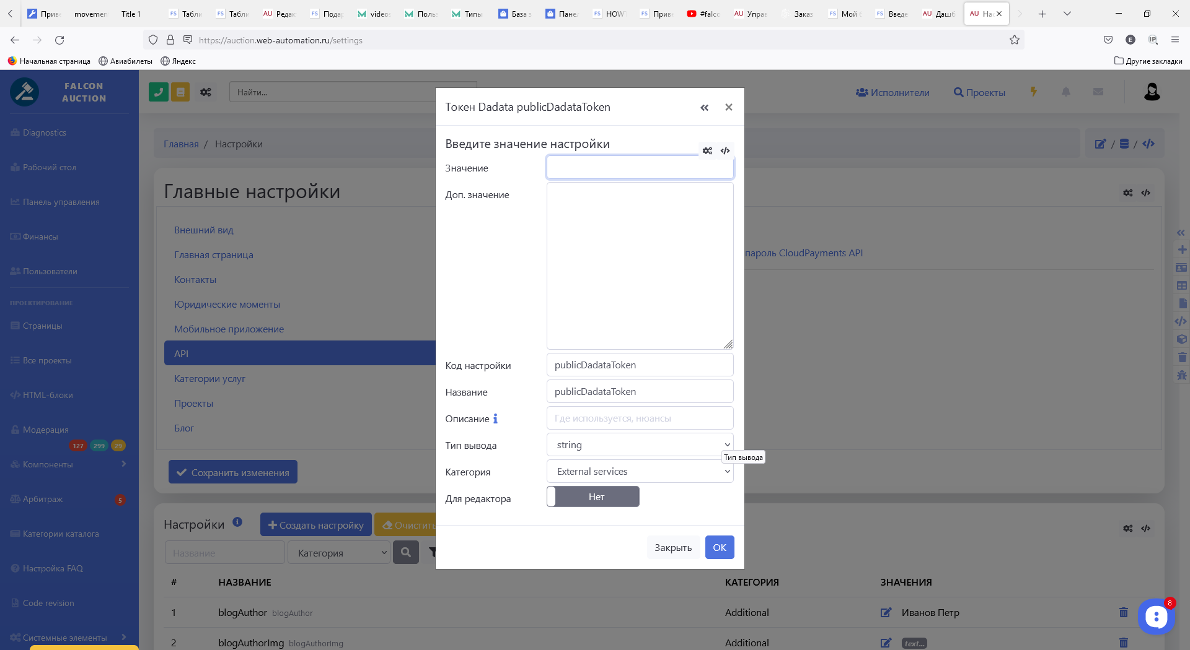Delete the blogAuthor setting via trash icon
Screen dimensions: 1190x650
[1124, 612]
